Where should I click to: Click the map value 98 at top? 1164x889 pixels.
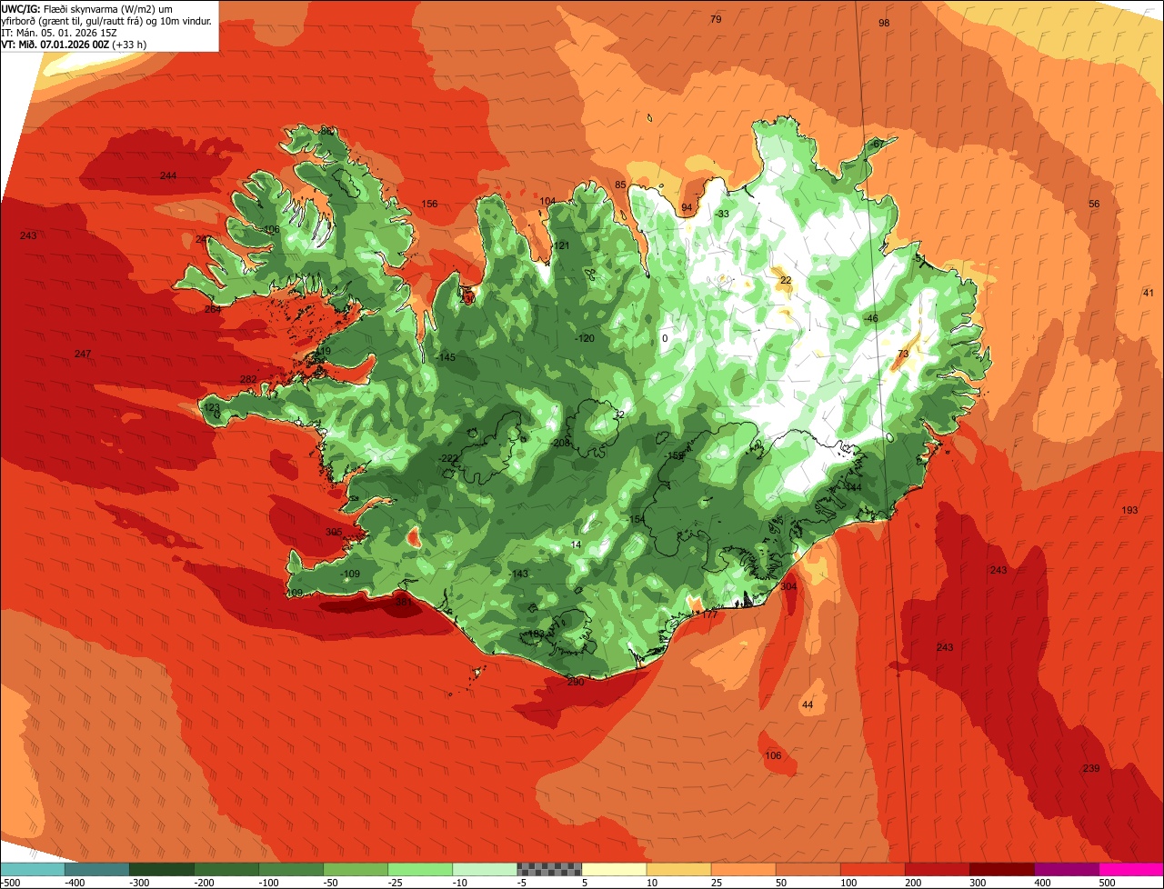(x=884, y=23)
